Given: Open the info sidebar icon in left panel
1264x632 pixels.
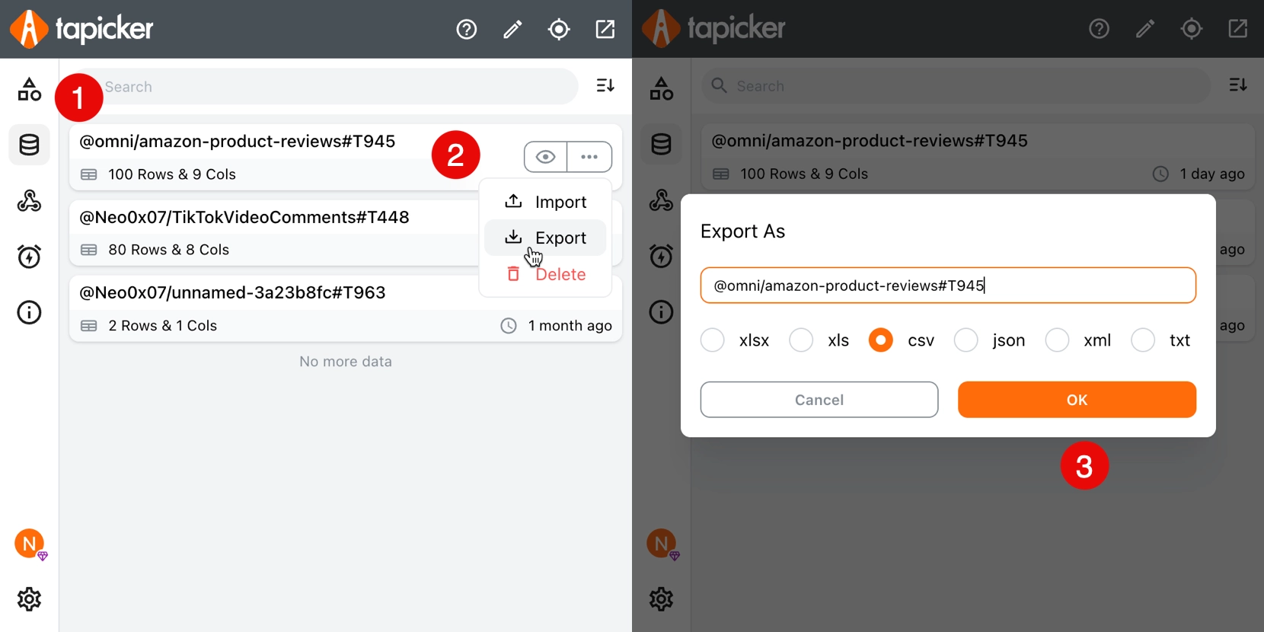Looking at the screenshot, I should point(29,312).
